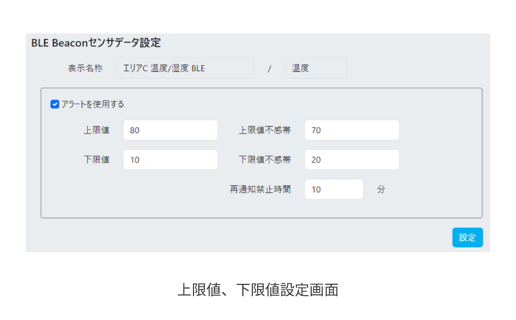Click the 温度 display name field

[x=315, y=68]
